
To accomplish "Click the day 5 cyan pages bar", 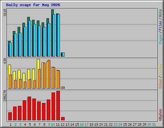I will click(x=30, y=38).
